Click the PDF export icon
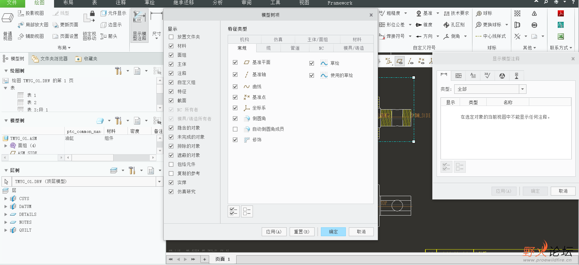This screenshot has width=579, height=265. [x=561, y=13]
